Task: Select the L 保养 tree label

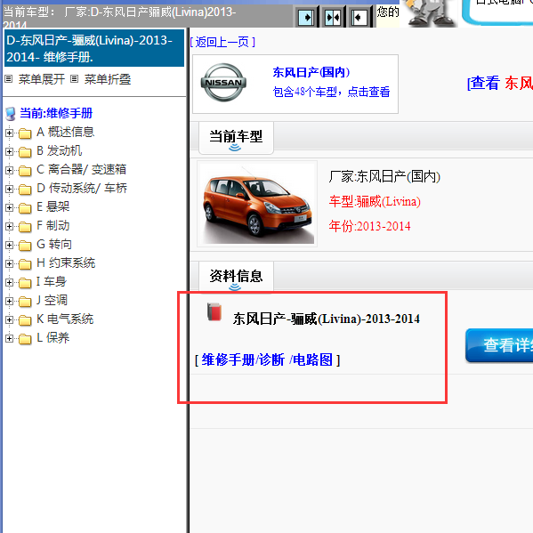Action: [x=53, y=338]
